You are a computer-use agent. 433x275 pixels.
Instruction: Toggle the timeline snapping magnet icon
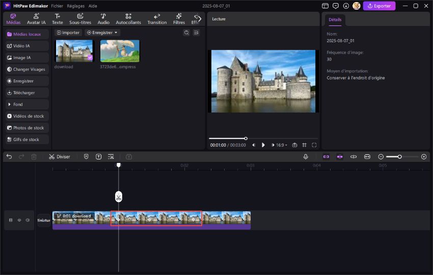point(340,156)
